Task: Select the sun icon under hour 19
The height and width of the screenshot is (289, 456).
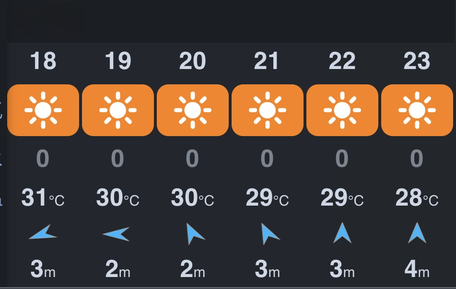Action: pos(118,110)
